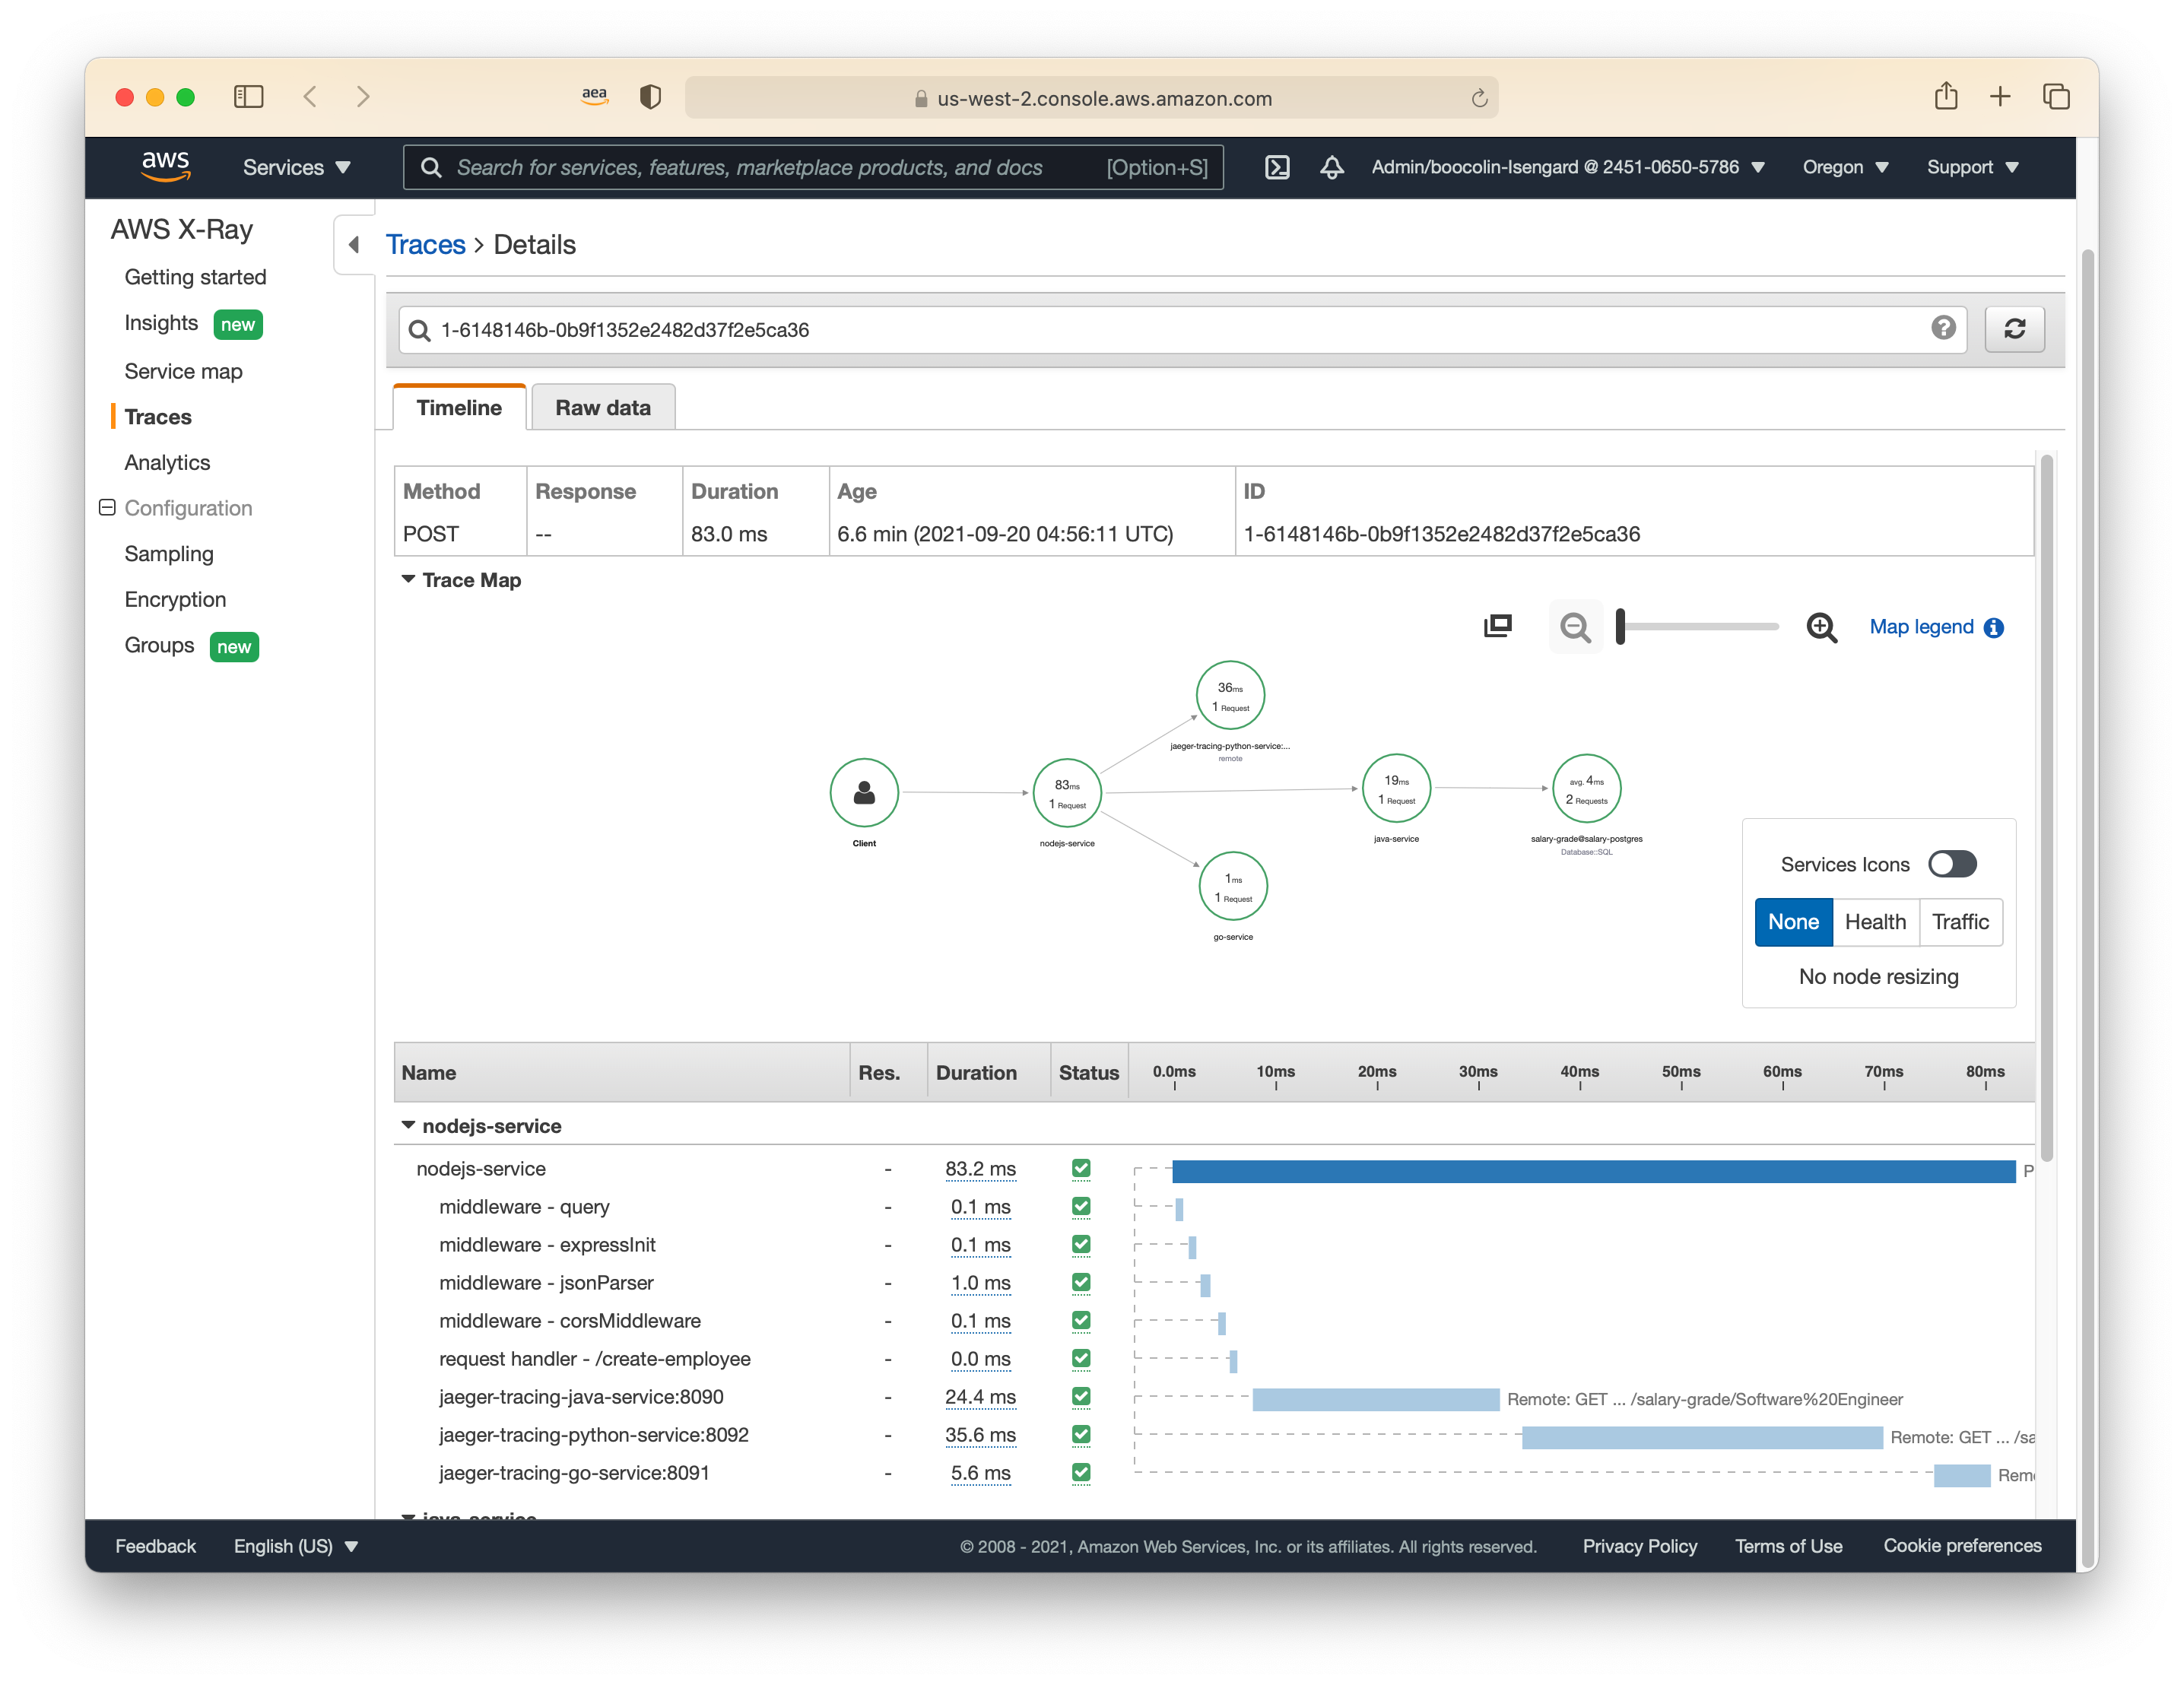Click status checkbox for nodejs-service row
The image size is (2184, 1685).
pyautogui.click(x=1081, y=1168)
